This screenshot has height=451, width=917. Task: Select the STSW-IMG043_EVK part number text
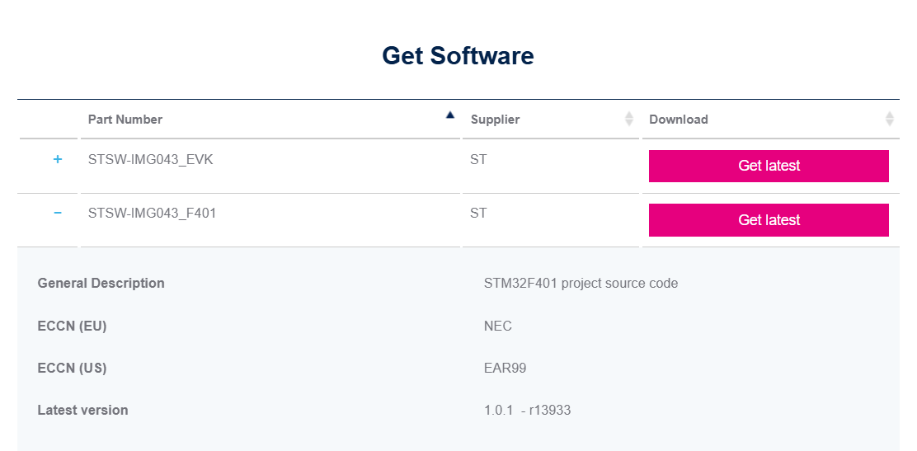point(151,159)
